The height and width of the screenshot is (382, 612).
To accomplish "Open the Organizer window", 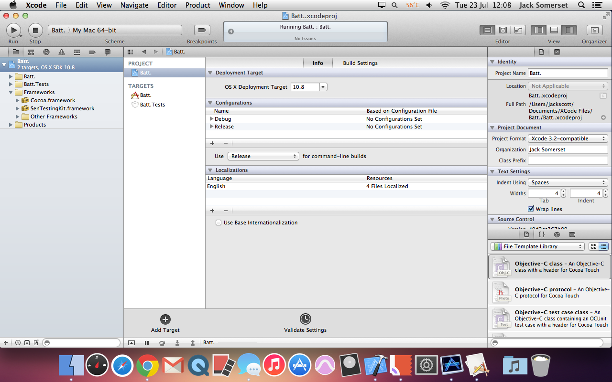I will pos(594,30).
